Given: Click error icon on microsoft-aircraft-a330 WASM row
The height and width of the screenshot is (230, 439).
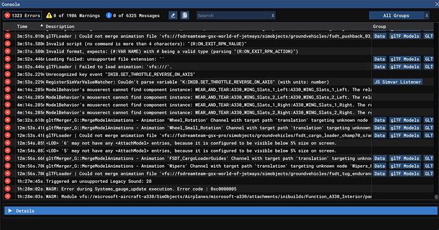Looking at the screenshot, I should (8, 196).
